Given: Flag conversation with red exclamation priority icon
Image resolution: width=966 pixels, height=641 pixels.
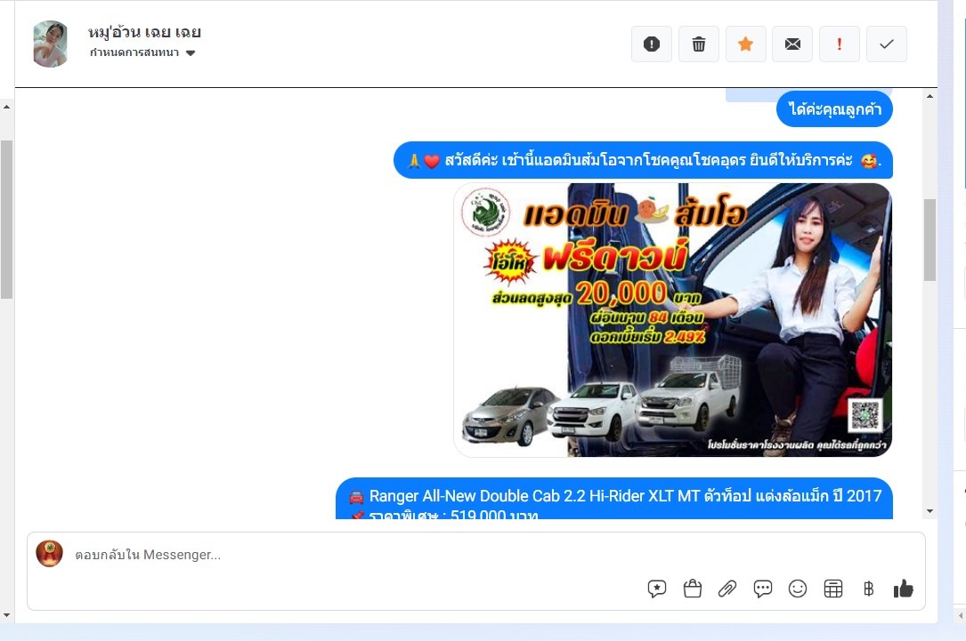Looking at the screenshot, I should point(839,44).
